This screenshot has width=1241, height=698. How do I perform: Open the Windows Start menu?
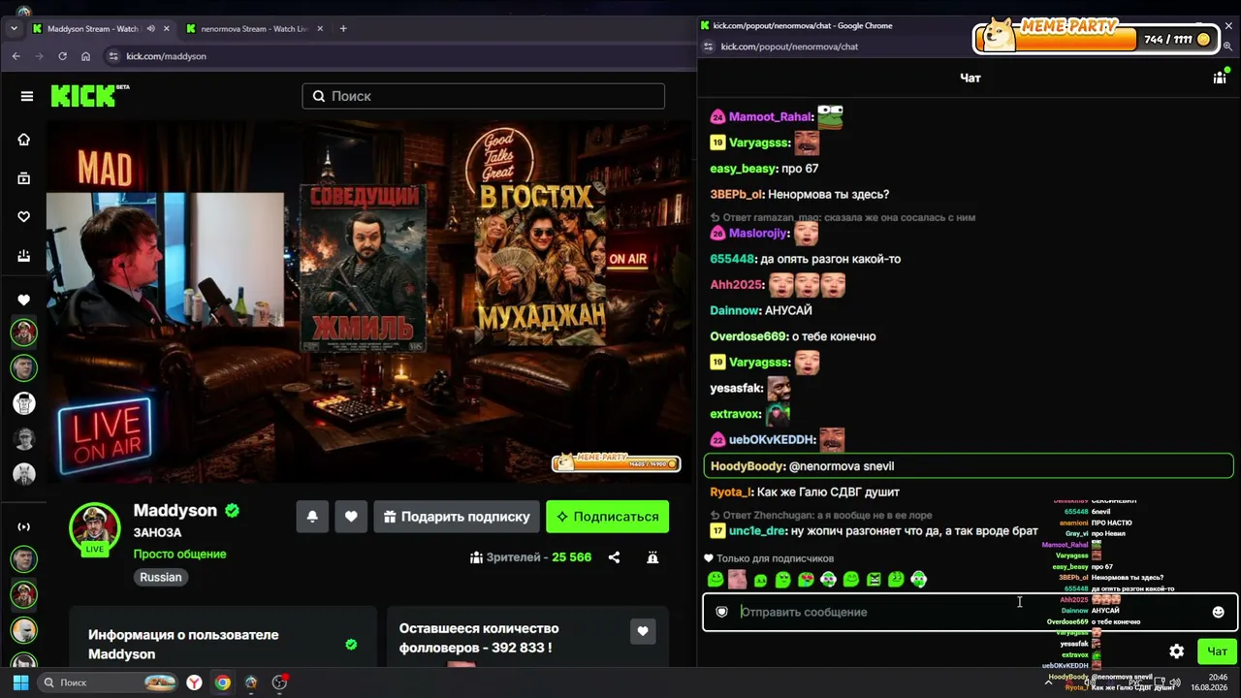point(20,682)
